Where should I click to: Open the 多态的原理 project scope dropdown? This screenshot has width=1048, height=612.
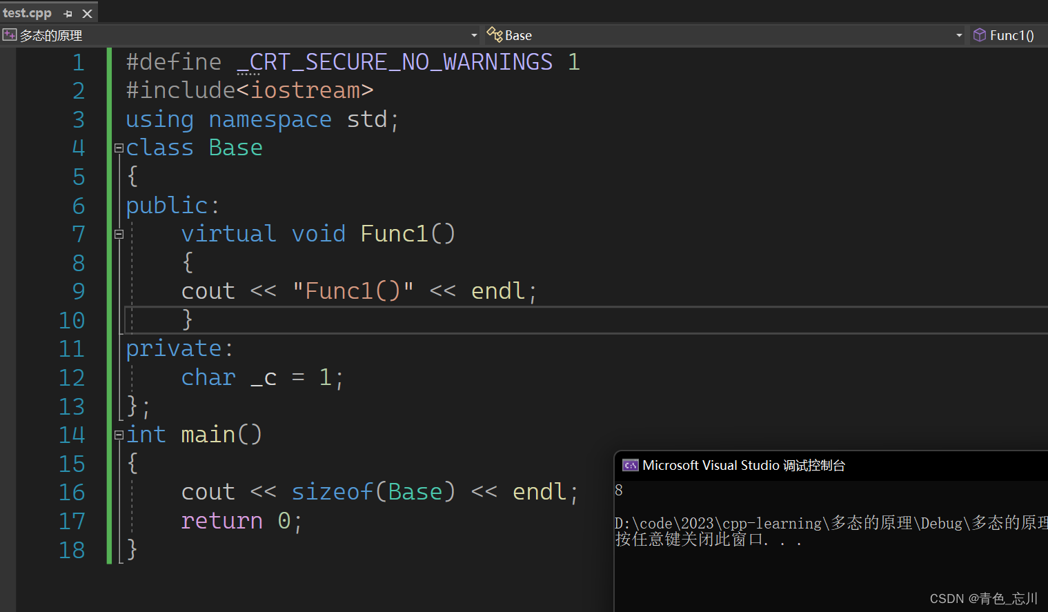pyautogui.click(x=474, y=35)
